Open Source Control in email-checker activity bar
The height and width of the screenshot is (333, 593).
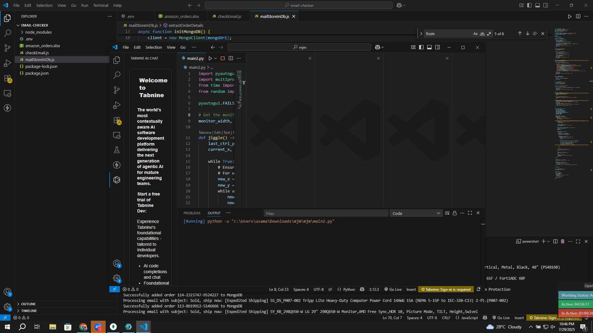coord(7,48)
